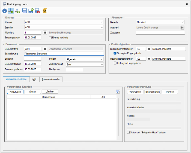The width and height of the screenshot is (191, 153).
Task: Click the Hauptansprechpartner name field Dietrichs, Ingeborg
Action: (169, 59)
